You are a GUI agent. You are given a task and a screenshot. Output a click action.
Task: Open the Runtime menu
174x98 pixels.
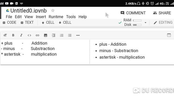(56, 17)
